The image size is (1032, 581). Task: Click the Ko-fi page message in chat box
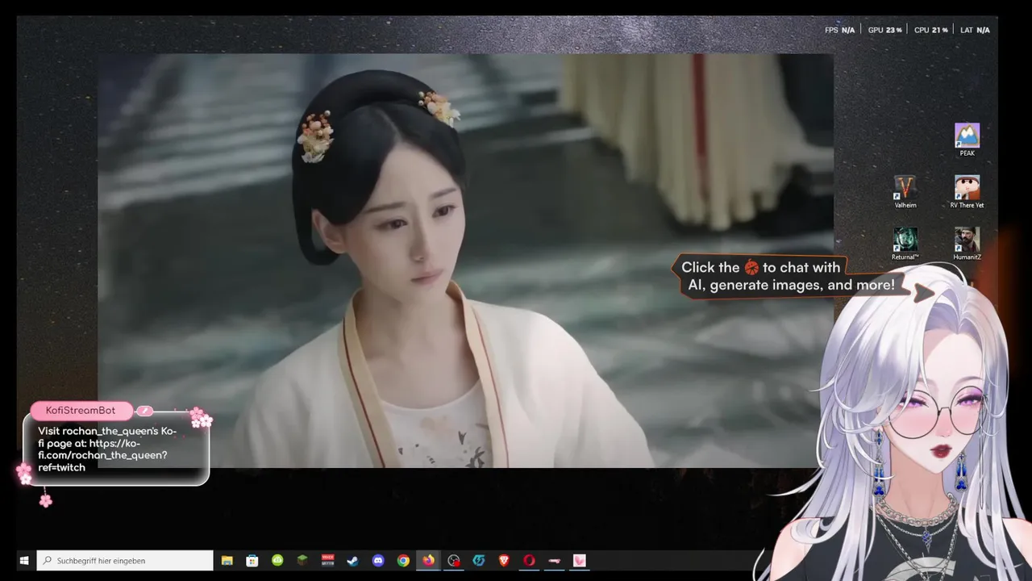point(107,449)
